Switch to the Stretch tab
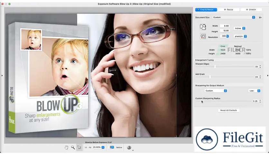Viewport: 269px width, 155px height. (x=251, y=10)
